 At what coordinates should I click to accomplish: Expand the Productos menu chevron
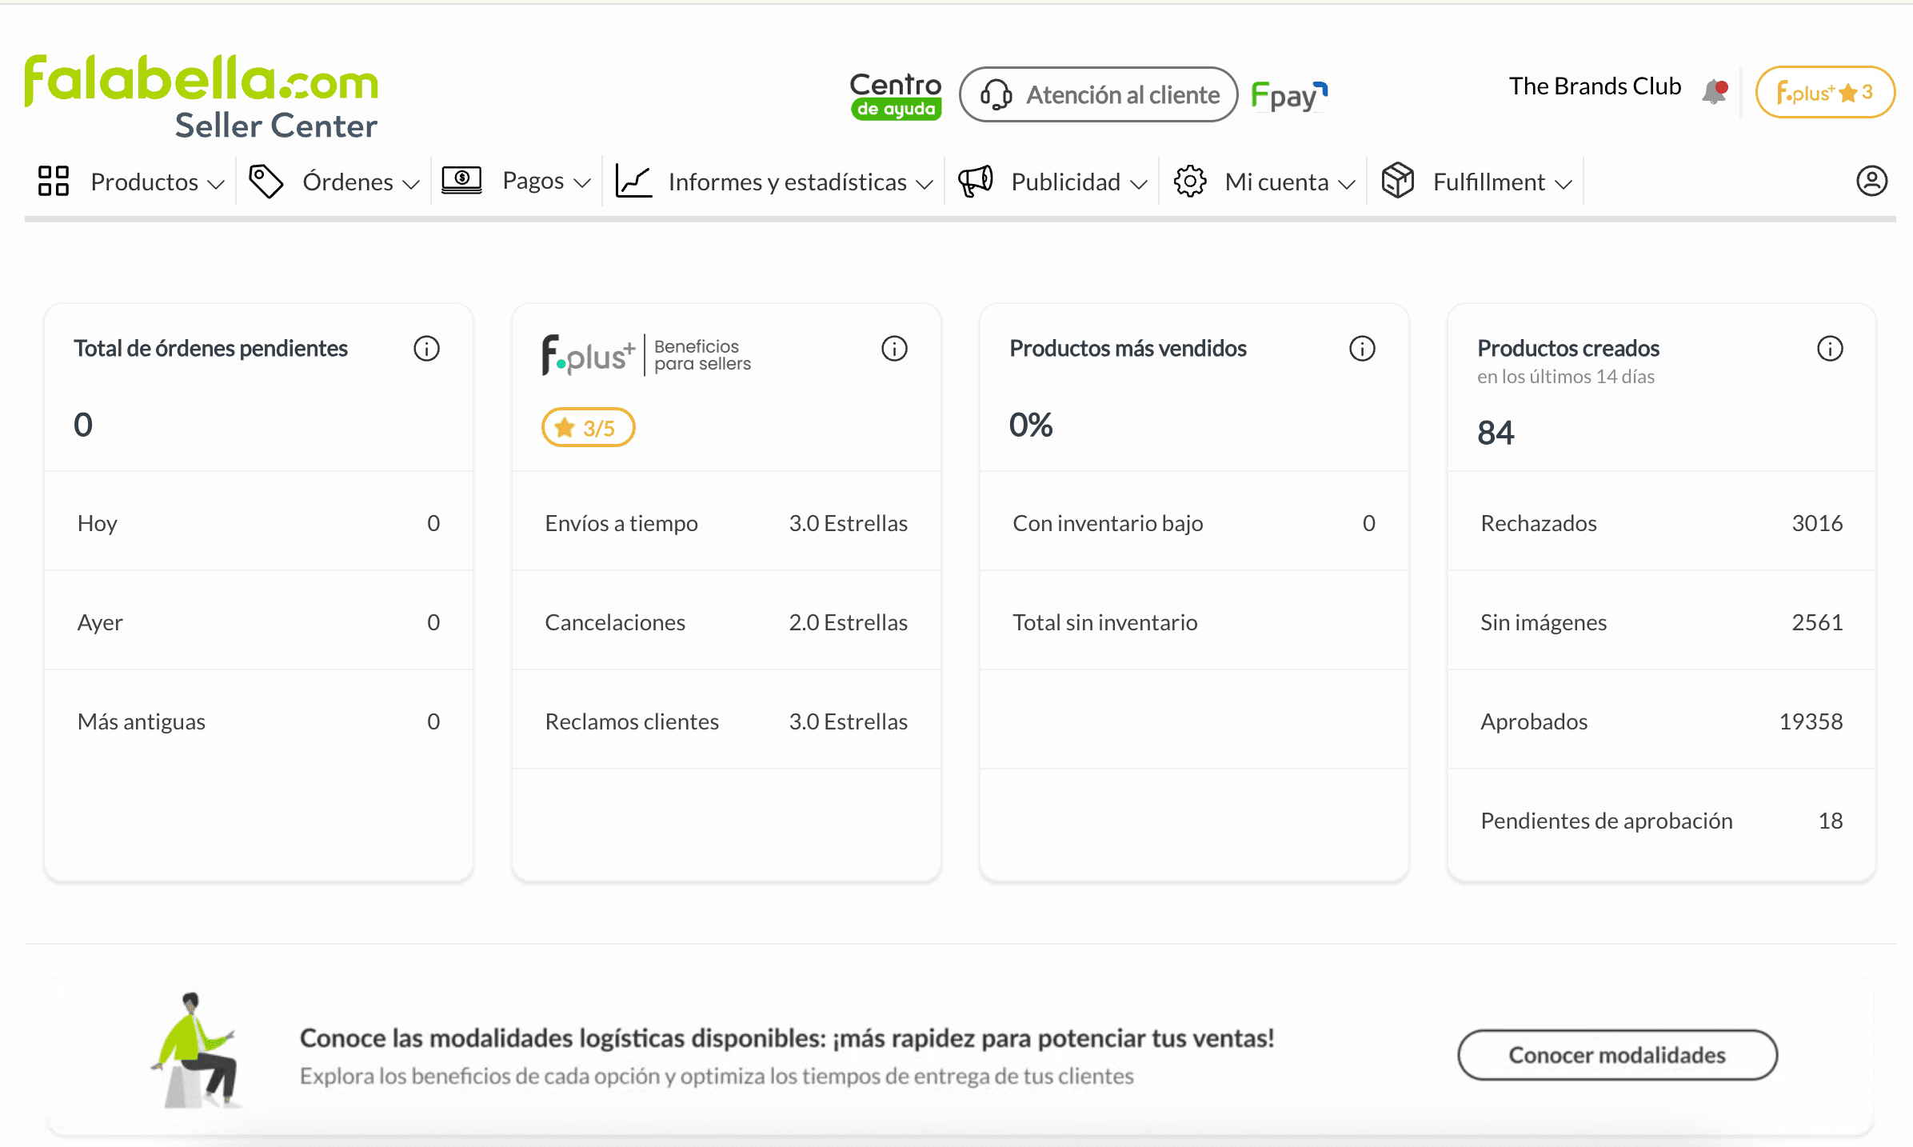[216, 184]
